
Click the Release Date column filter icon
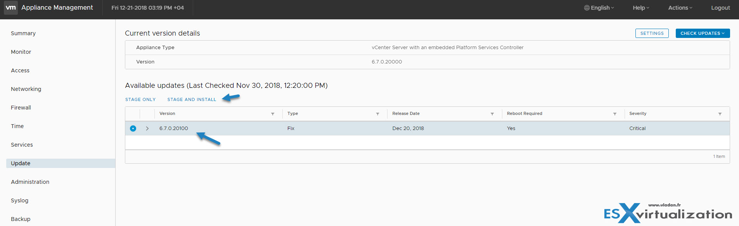click(x=492, y=114)
